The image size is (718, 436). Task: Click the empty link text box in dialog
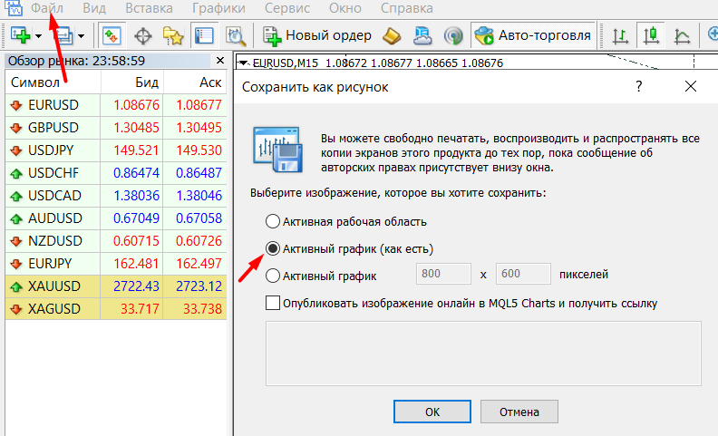click(x=483, y=354)
